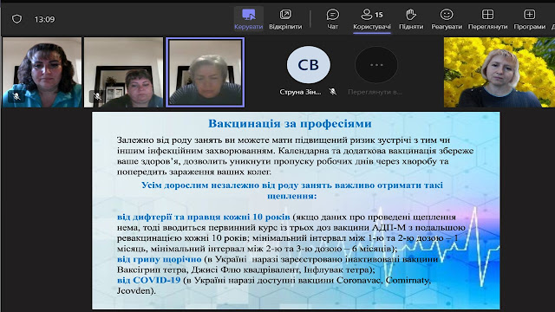Select the highlighted active speaker video
555x312 pixels.
coord(206,72)
